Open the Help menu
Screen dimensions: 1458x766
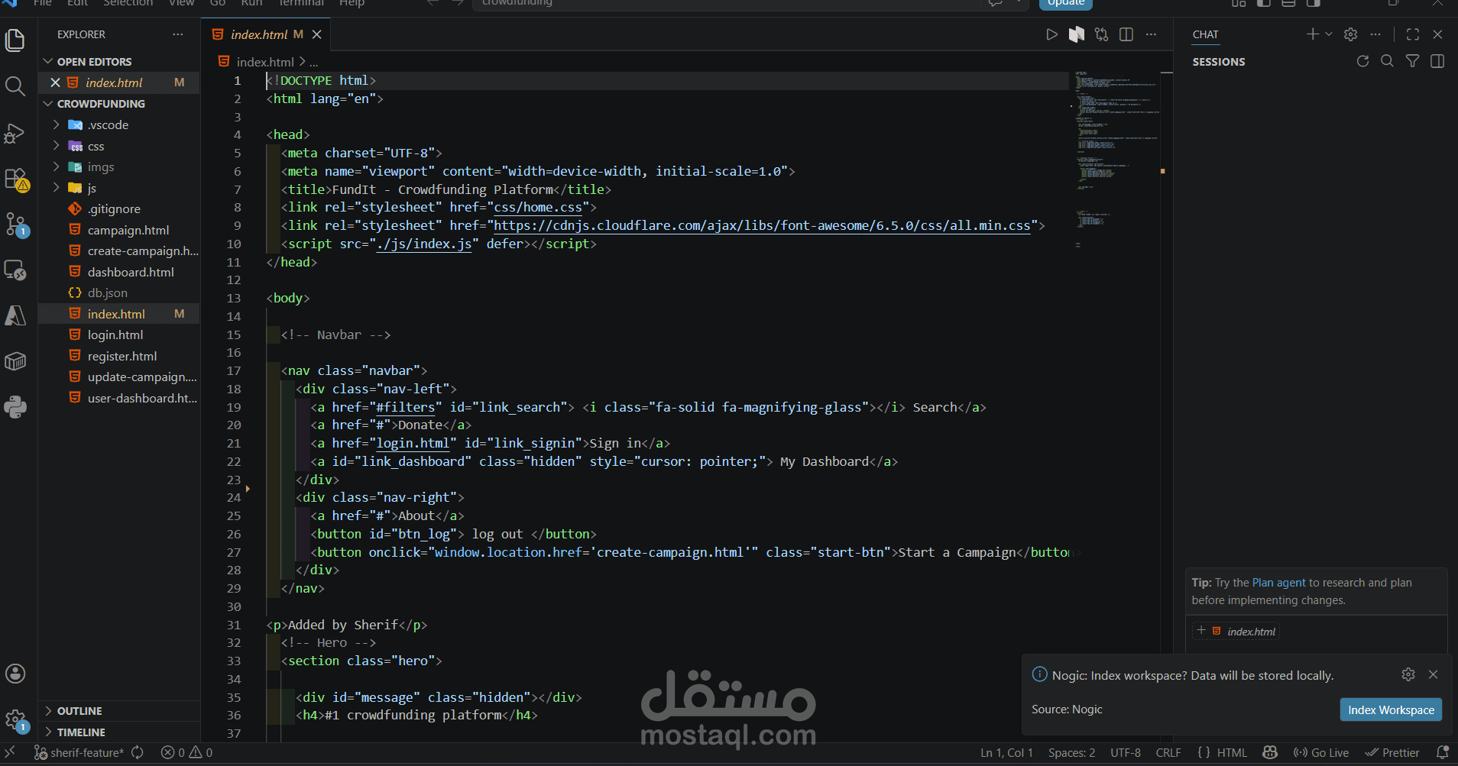click(352, 3)
